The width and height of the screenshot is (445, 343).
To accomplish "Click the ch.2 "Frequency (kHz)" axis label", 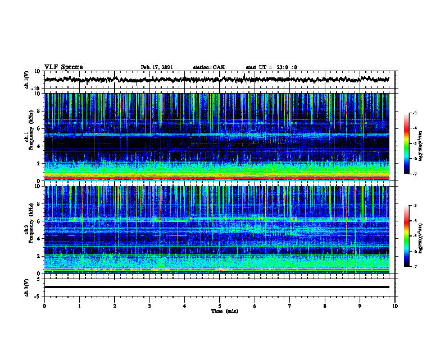I will click(x=31, y=223).
